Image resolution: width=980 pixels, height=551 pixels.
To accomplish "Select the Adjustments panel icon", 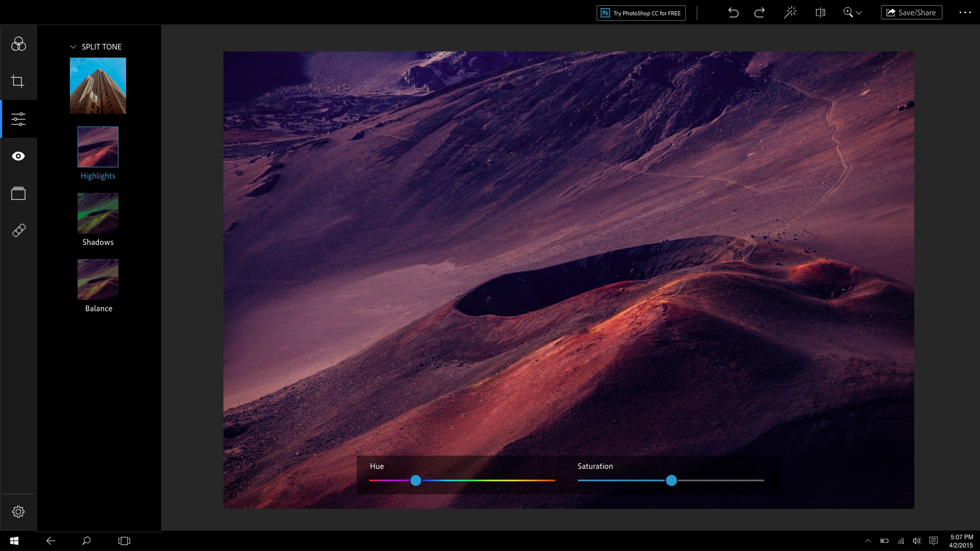I will pos(18,118).
